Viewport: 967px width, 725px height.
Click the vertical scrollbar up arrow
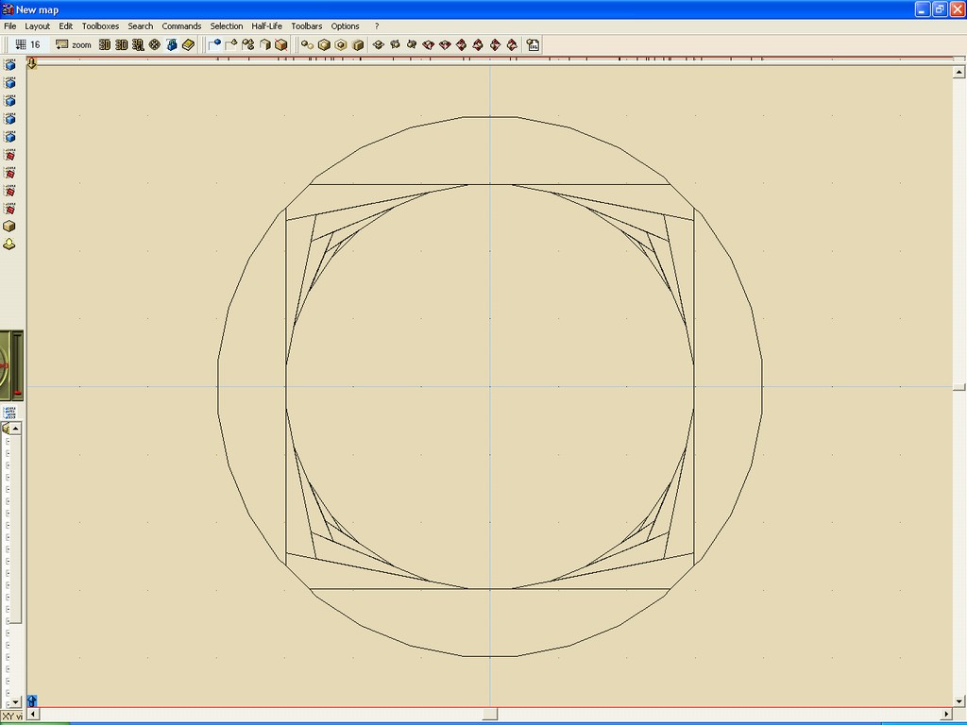pos(959,72)
